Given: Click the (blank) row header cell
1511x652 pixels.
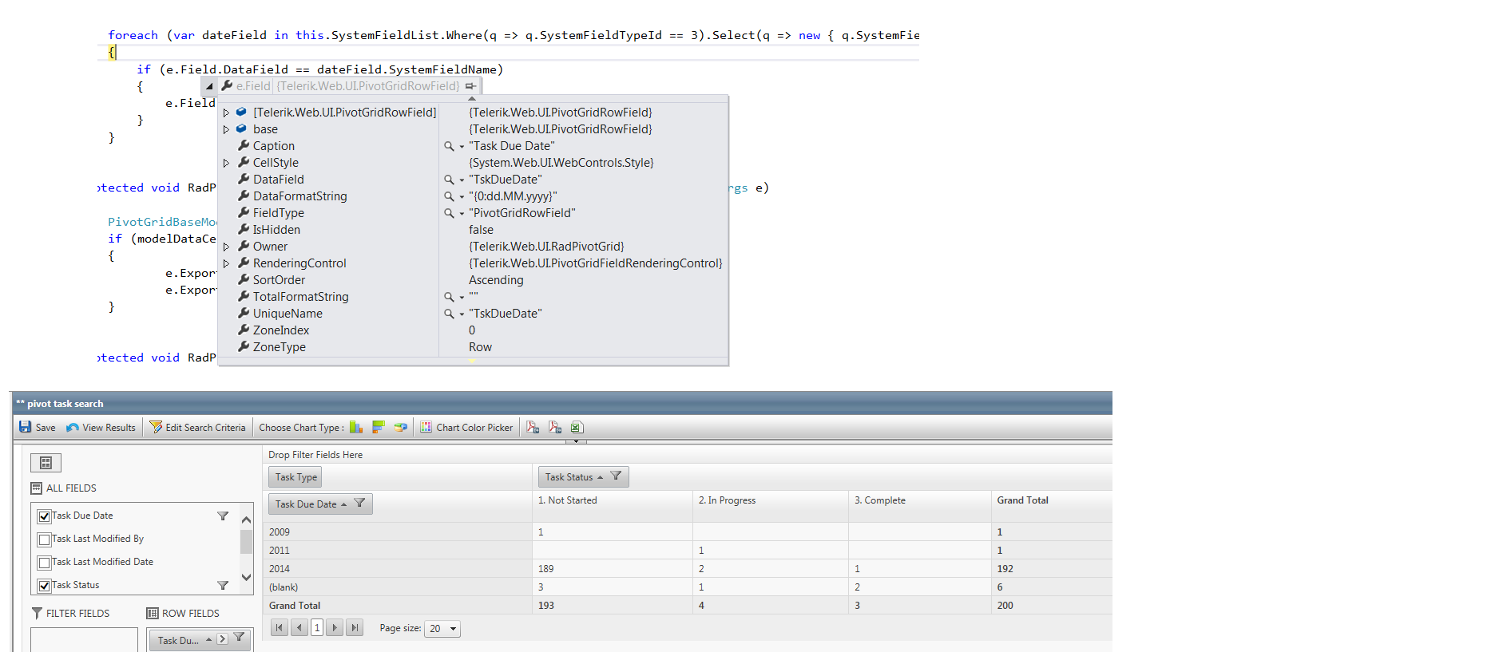Looking at the screenshot, I should pyautogui.click(x=397, y=587).
